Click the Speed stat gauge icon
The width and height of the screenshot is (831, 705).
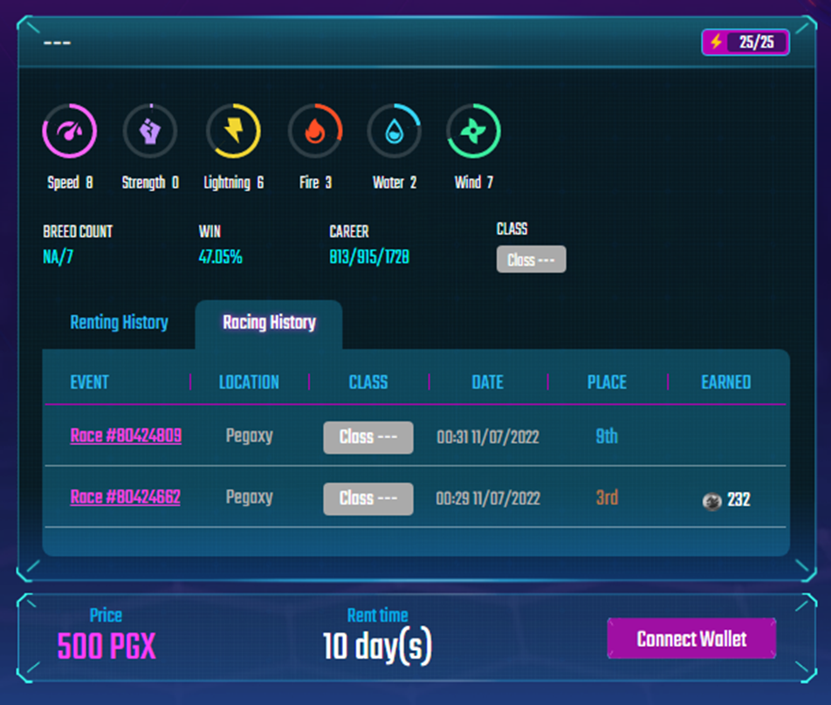coord(69,132)
